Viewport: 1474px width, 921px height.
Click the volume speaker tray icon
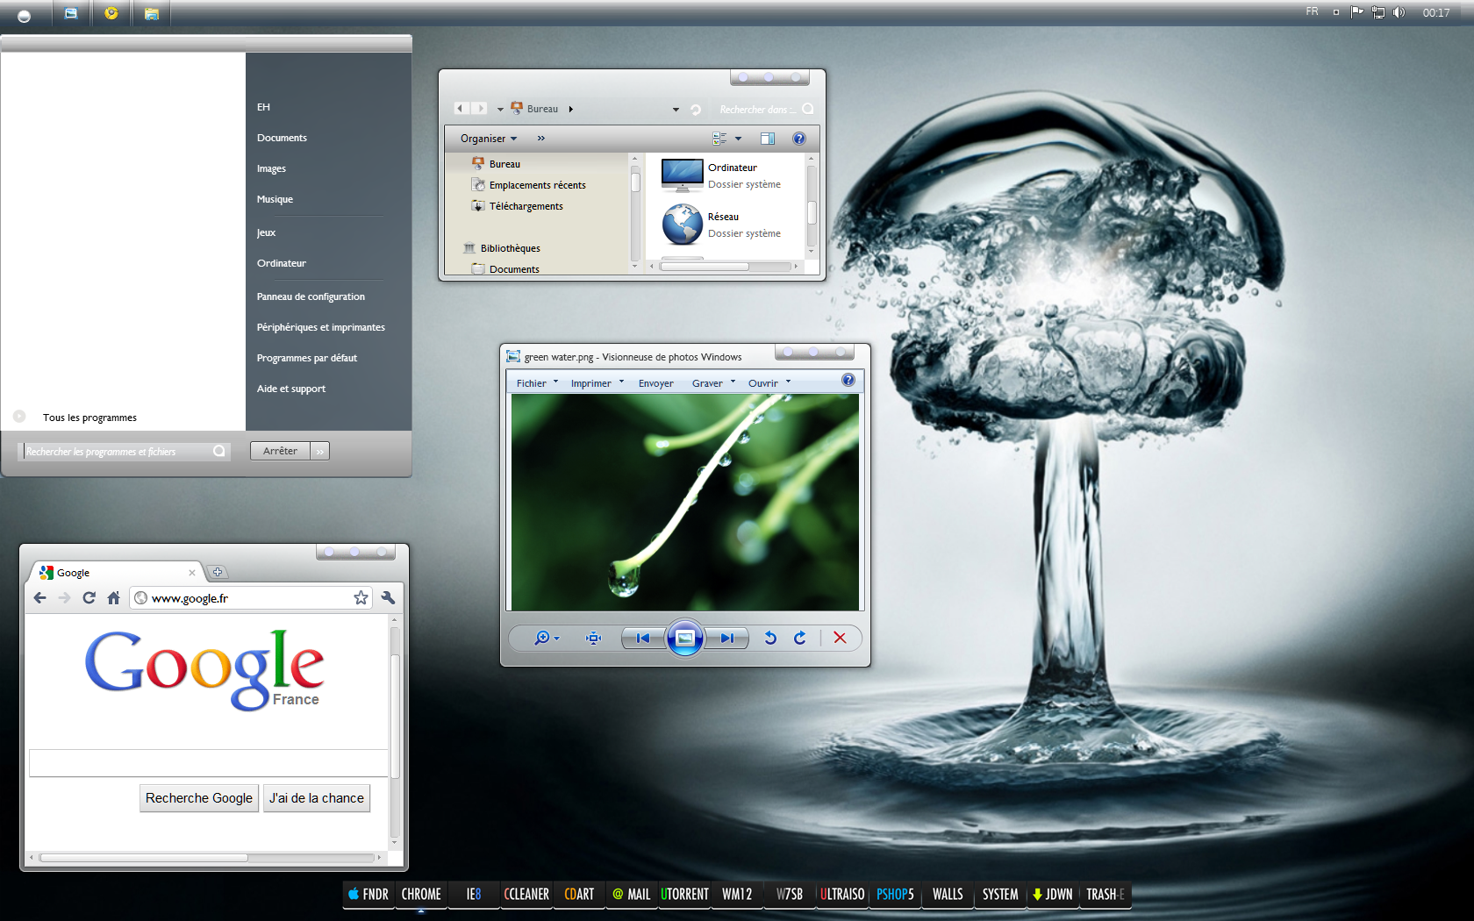(1399, 12)
